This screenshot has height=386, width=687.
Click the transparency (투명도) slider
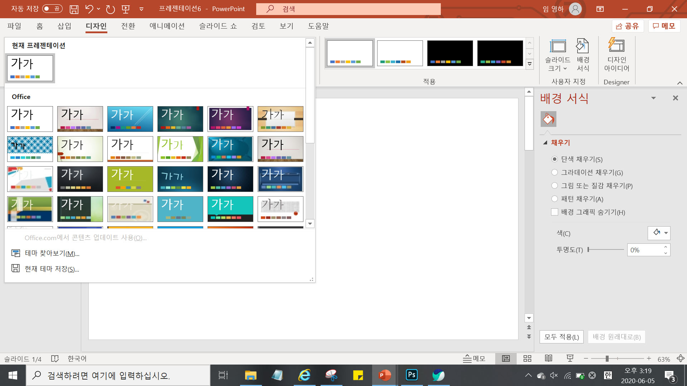[x=605, y=249]
